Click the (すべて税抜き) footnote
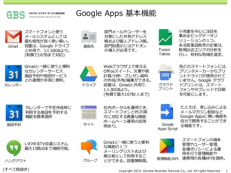Screen dimensions: 231x173 (x=16, y=169)
